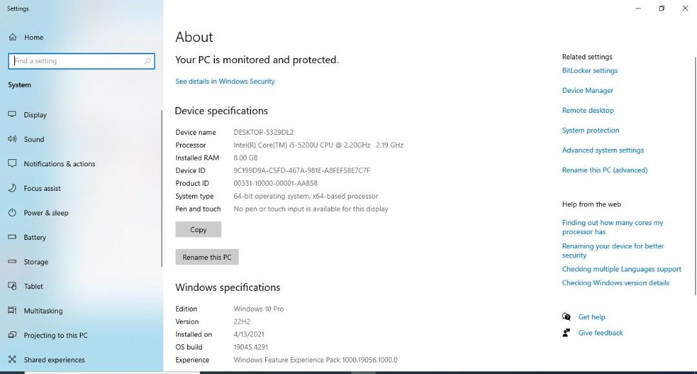Click the Find a setting search box
Screen dimensions: 697x374
pos(81,61)
